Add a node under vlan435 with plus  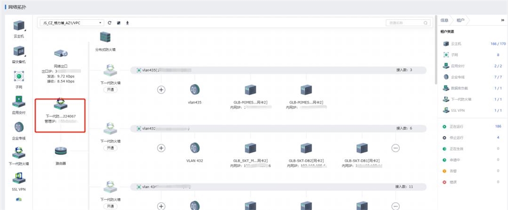161,90
